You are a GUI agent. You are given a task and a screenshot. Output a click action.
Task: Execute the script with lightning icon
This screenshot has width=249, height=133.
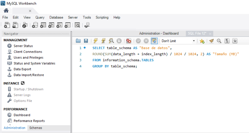click(96, 41)
